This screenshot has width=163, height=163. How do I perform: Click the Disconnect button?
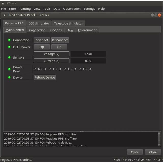point(60,40)
